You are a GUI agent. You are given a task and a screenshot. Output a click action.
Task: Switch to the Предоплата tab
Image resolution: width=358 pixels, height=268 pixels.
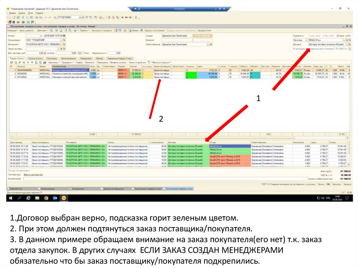(86, 59)
